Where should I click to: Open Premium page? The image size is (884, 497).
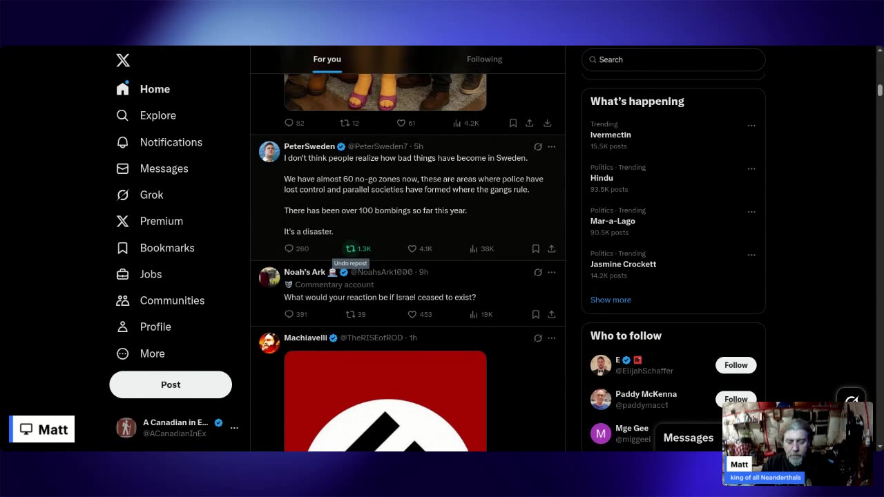150,221
